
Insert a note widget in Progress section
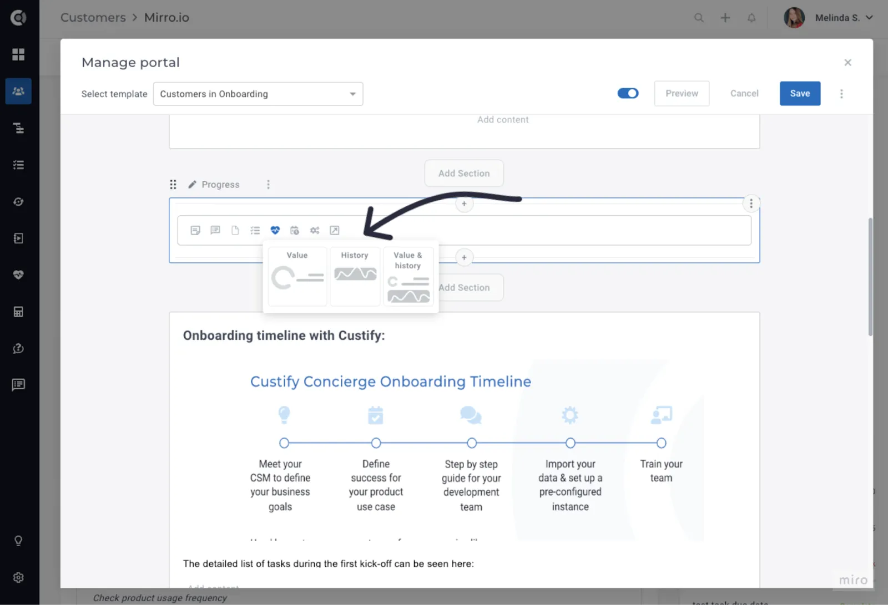coord(195,230)
